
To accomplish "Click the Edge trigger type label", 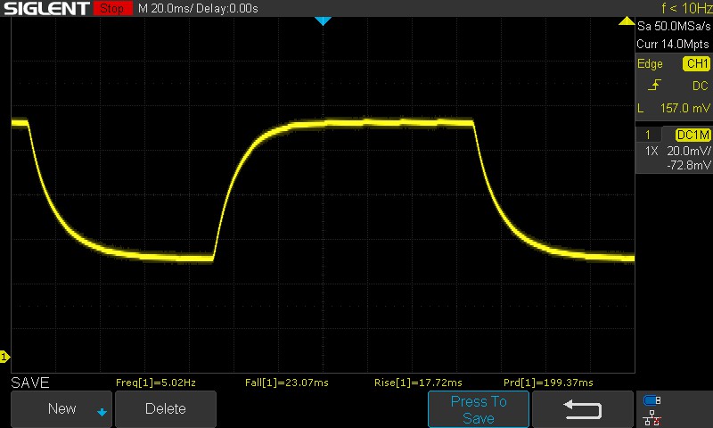I will click(650, 63).
